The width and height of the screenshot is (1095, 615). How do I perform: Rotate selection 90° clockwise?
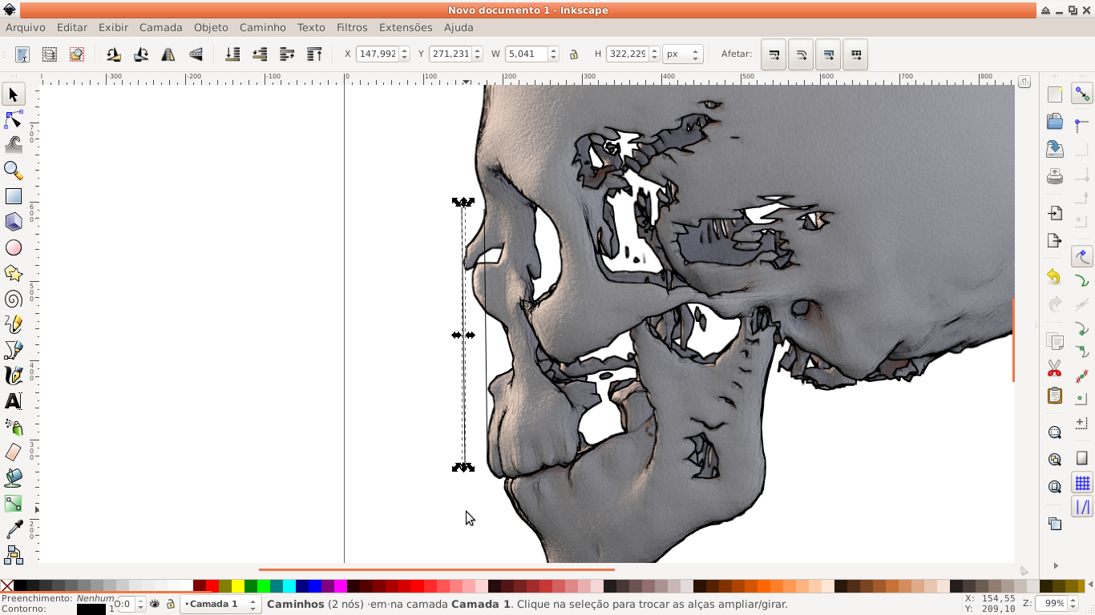point(141,54)
